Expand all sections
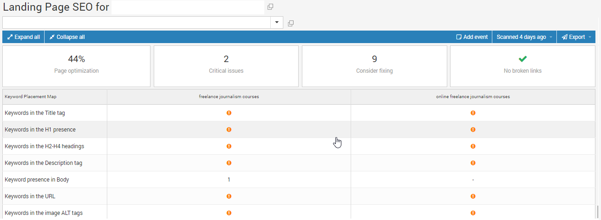 coord(24,37)
